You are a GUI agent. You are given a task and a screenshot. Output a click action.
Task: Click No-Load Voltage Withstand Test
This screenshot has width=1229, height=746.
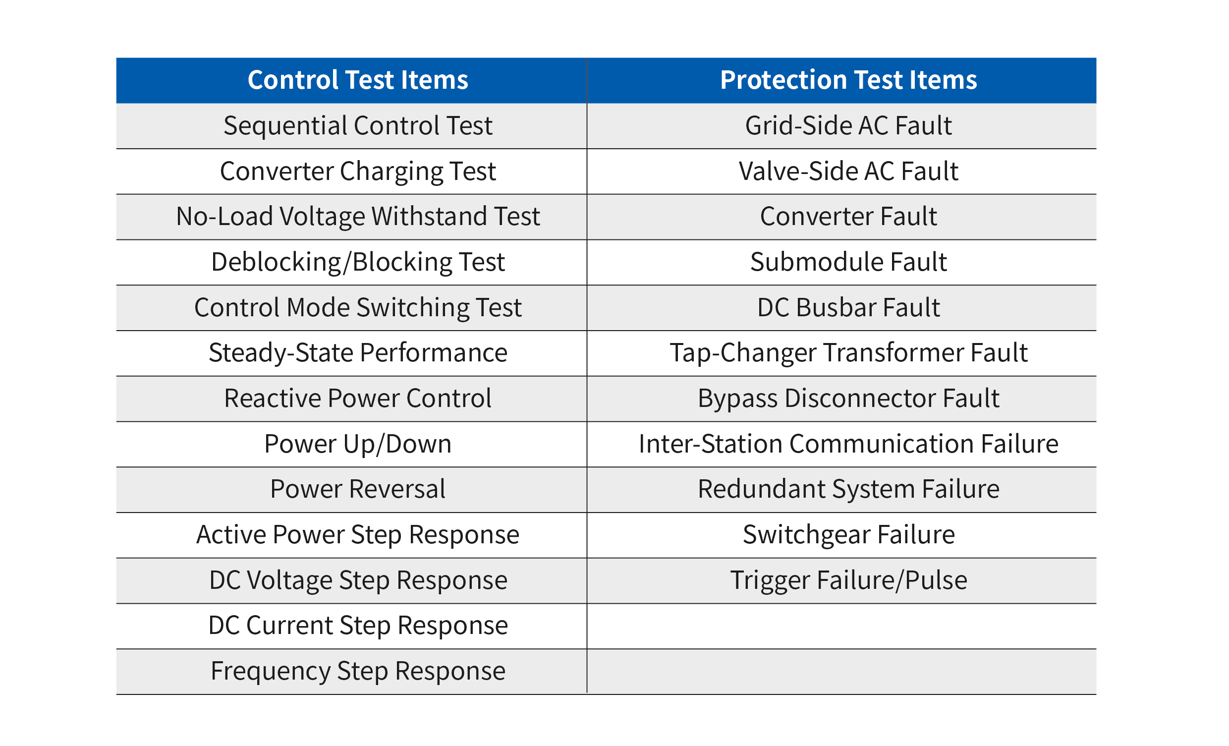(358, 217)
